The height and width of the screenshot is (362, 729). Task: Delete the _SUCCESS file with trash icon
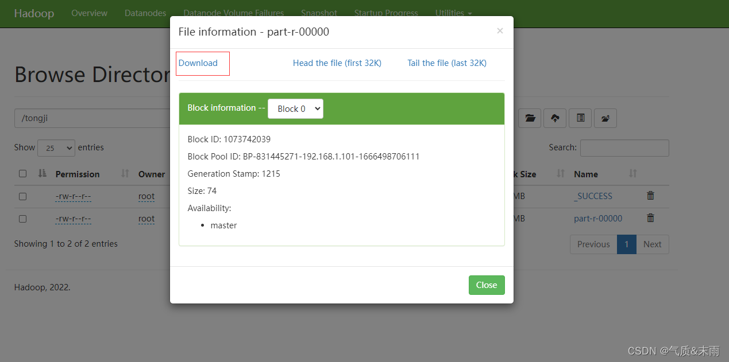pos(650,196)
